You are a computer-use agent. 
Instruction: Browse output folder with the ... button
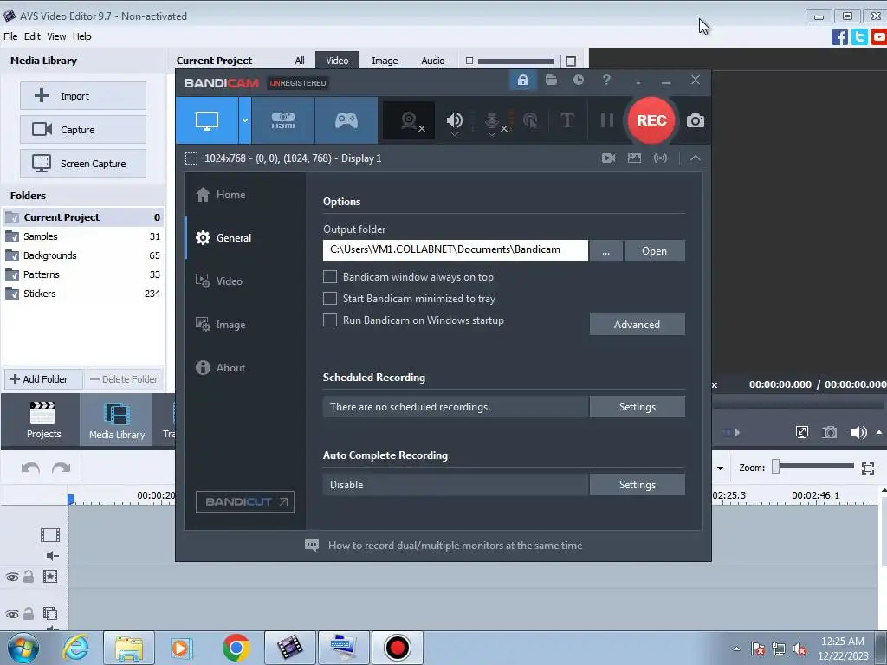click(x=605, y=250)
